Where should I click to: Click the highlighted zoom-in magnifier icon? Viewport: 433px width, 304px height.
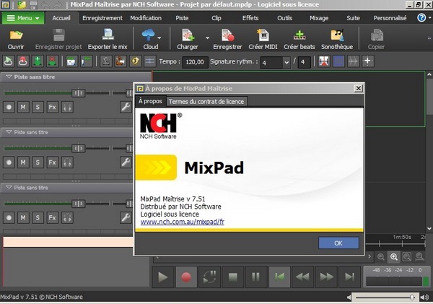click(x=394, y=257)
